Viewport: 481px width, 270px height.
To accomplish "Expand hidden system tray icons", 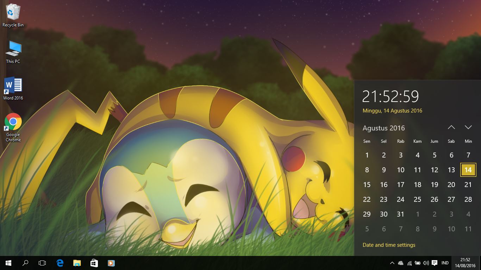I will (392, 263).
